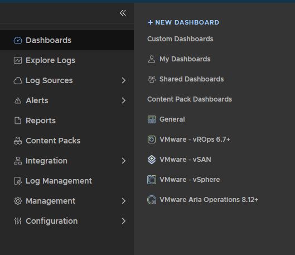295x255 pixels.
Task: Click the Log Management icon
Action: coord(18,181)
